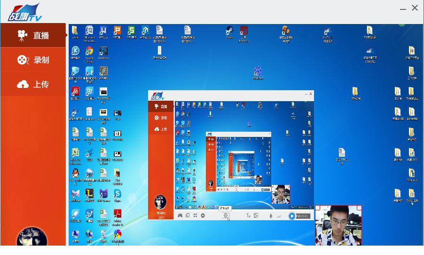Click the round record icon in nested toolbar
Image resolution: width=424 pixels, height=255 pixels.
click(203, 215)
